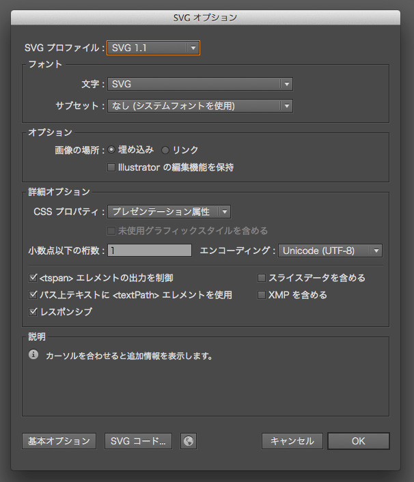Click the 基本オプション button

pyautogui.click(x=59, y=441)
